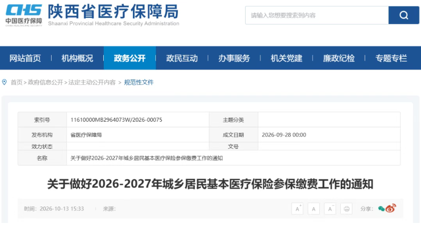
Task: Select the 政务公开 navigation tab
Action: coord(130,58)
